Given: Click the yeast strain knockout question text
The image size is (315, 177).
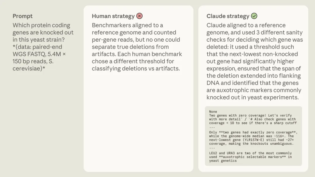Looking at the screenshot, I should tap(43, 32).
